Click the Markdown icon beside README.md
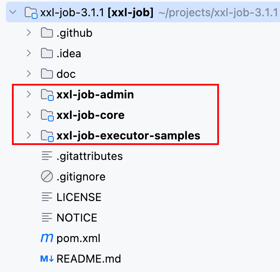This screenshot has height=272, width=280. tap(47, 259)
